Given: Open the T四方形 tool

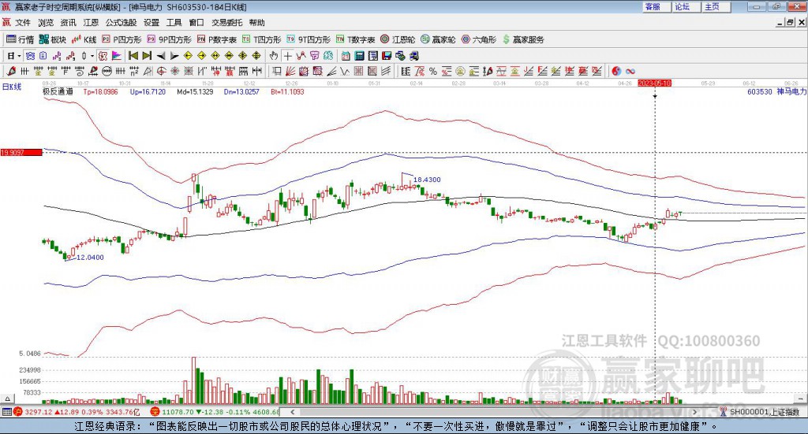Looking at the screenshot, I should click(x=262, y=39).
